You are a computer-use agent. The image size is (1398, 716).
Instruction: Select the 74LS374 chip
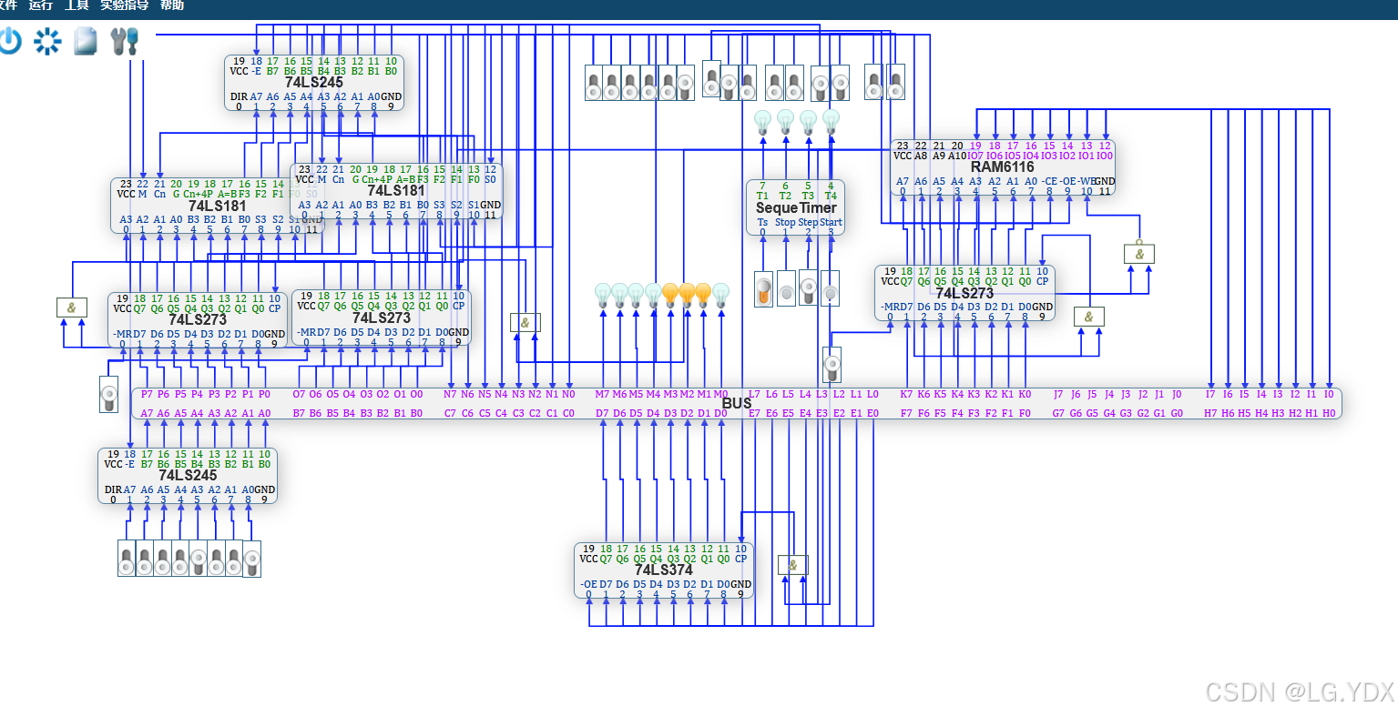click(664, 570)
